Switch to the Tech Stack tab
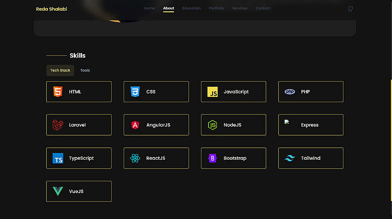The image size is (392, 219). (60, 70)
